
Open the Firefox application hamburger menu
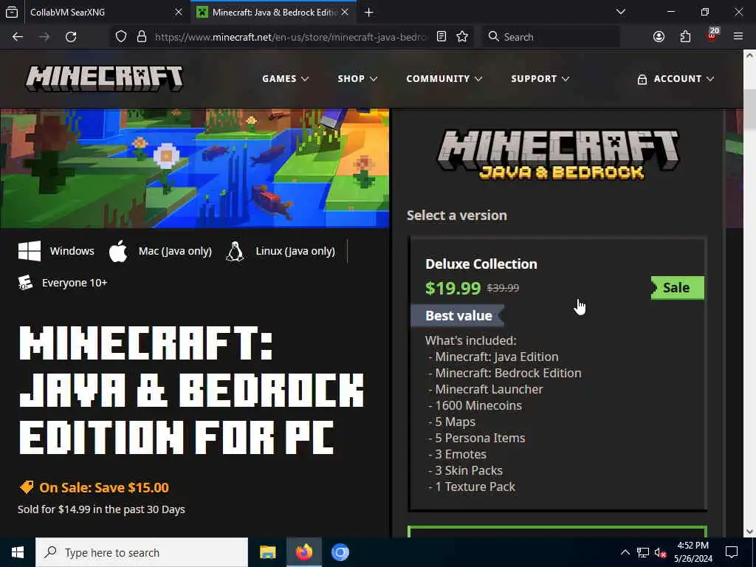point(738,37)
